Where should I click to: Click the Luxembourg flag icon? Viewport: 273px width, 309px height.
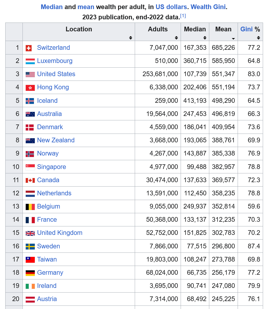[30, 61]
